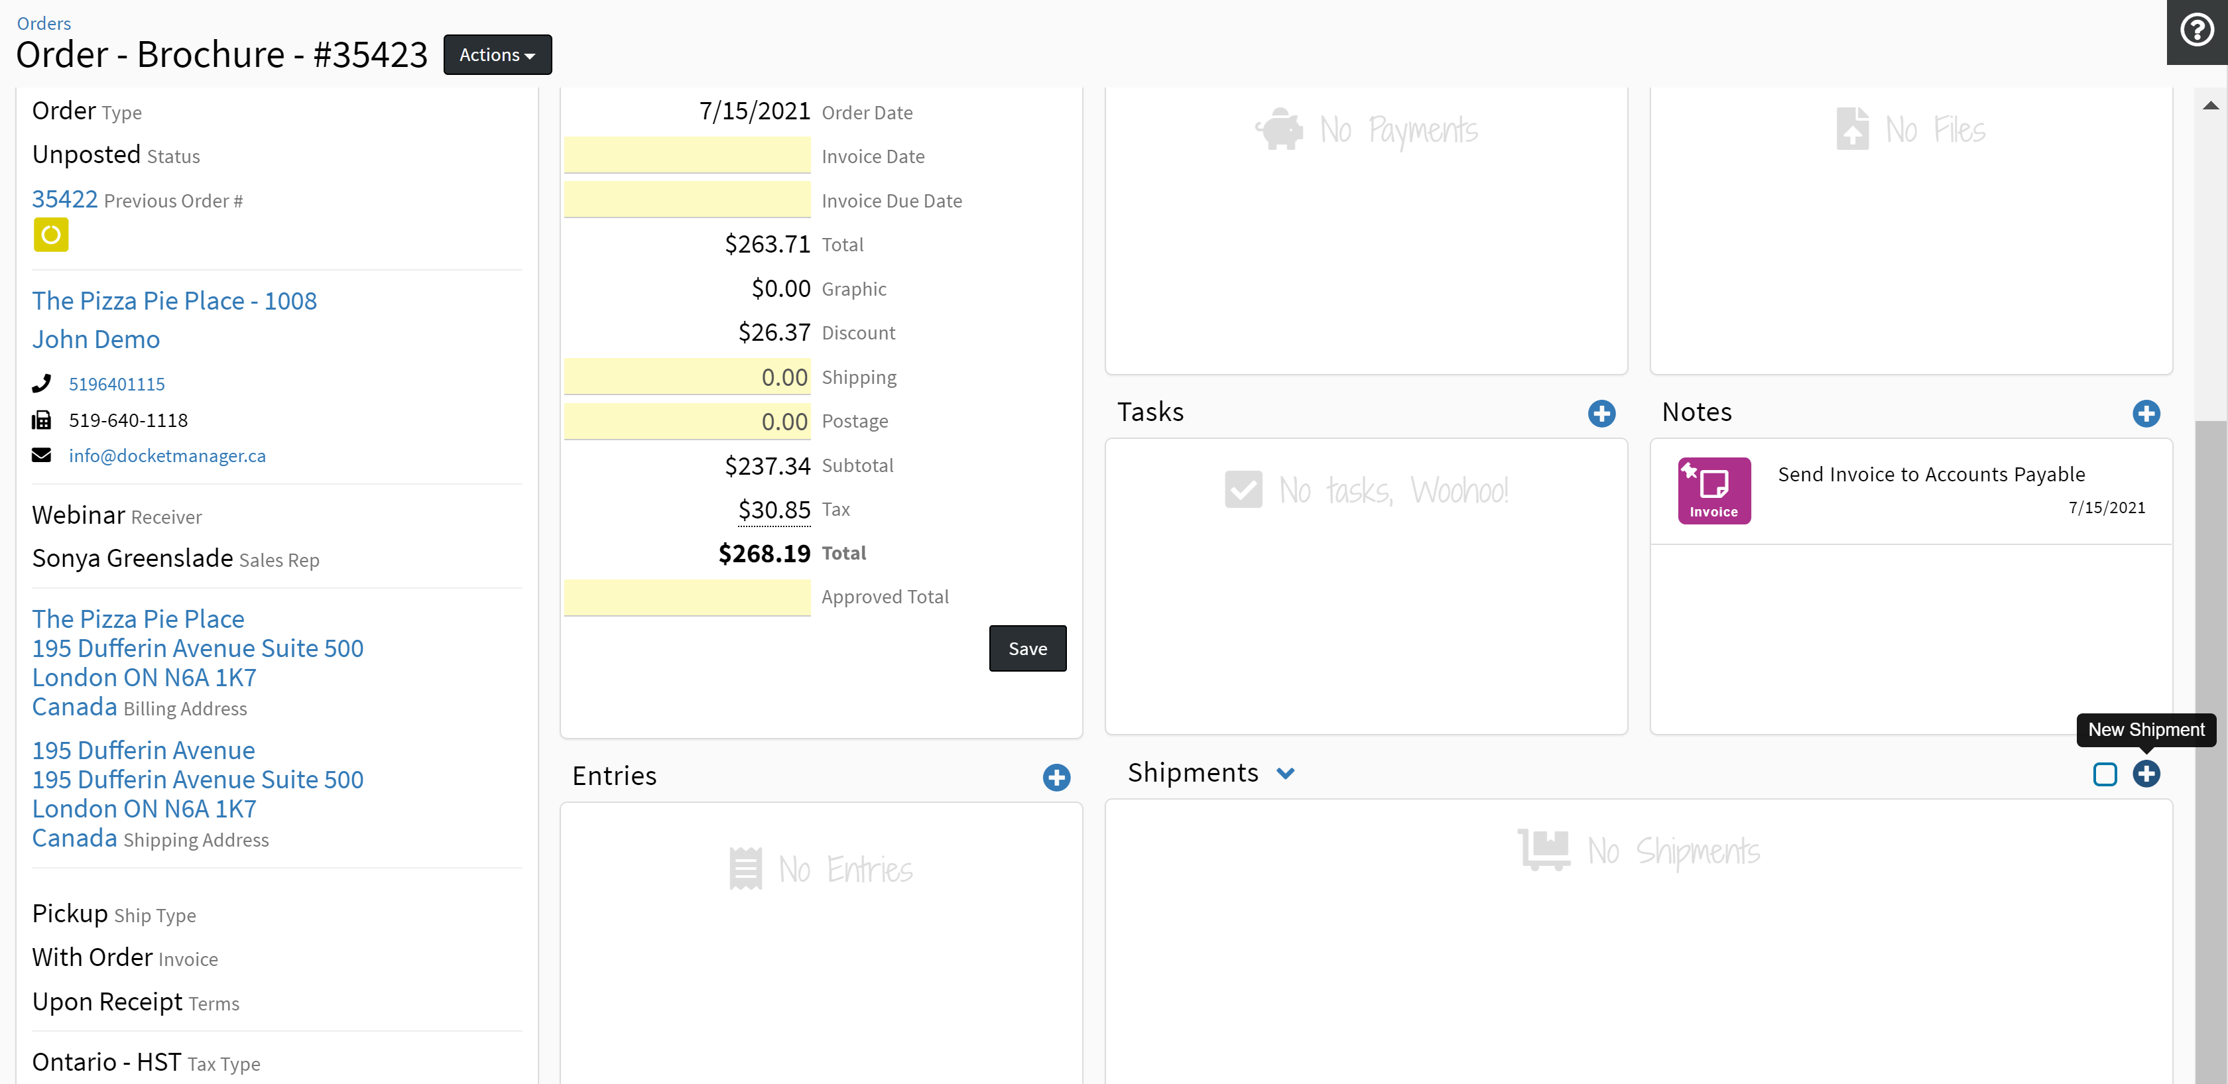Image resolution: width=2228 pixels, height=1084 pixels.
Task: Open the Actions dropdown menu
Action: (x=497, y=54)
